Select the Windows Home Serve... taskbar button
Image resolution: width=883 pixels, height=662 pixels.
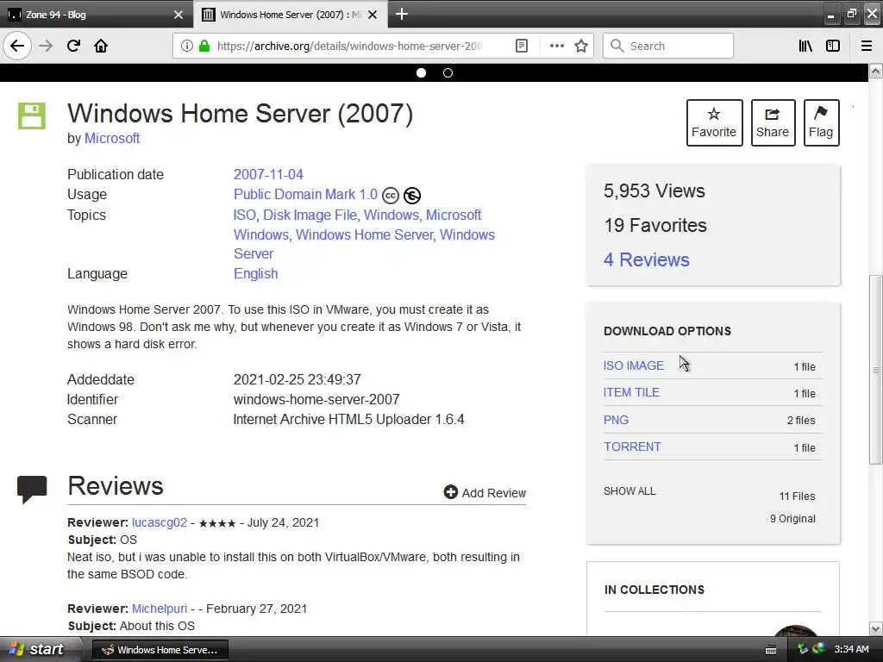[x=160, y=650]
